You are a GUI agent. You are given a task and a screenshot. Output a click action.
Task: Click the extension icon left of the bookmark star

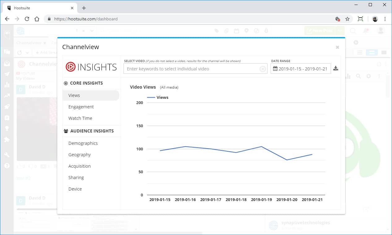[x=338, y=19]
